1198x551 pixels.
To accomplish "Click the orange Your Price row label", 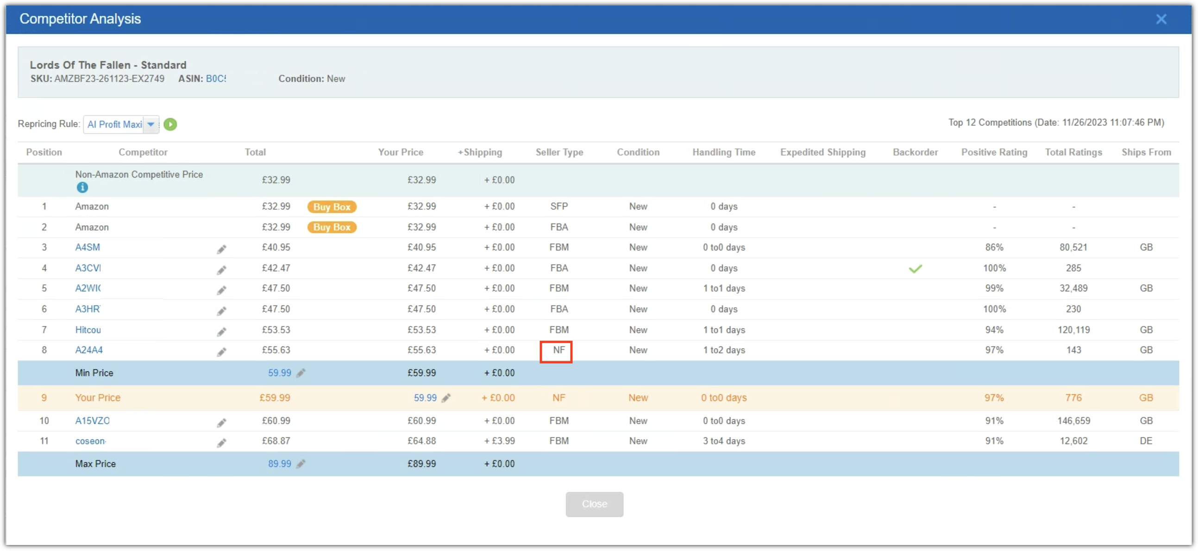I will pos(98,398).
